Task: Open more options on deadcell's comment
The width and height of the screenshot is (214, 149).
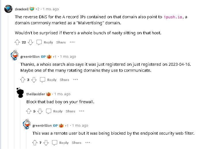Action: coord(72,42)
